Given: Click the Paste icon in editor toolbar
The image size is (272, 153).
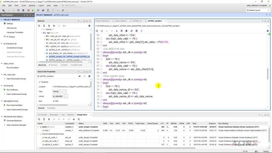Looking at the screenshot, I should (127, 31).
